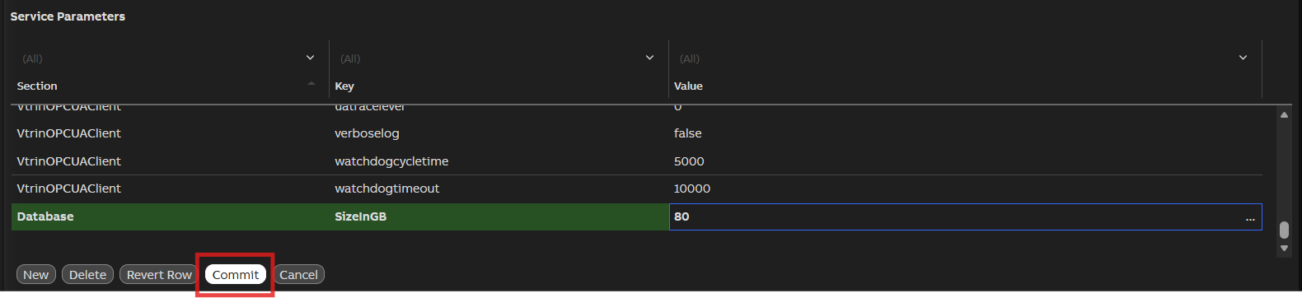1302x298 pixels.
Task: Click the sort indicator on the Section column
Action: (311, 84)
